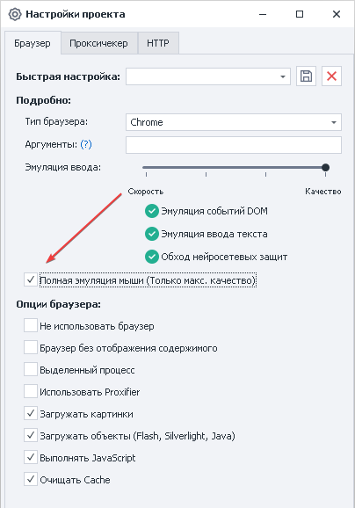Click the green check beside Эмуляция ввода текста
Image resolution: width=355 pixels, height=508 pixels.
pyautogui.click(x=152, y=234)
